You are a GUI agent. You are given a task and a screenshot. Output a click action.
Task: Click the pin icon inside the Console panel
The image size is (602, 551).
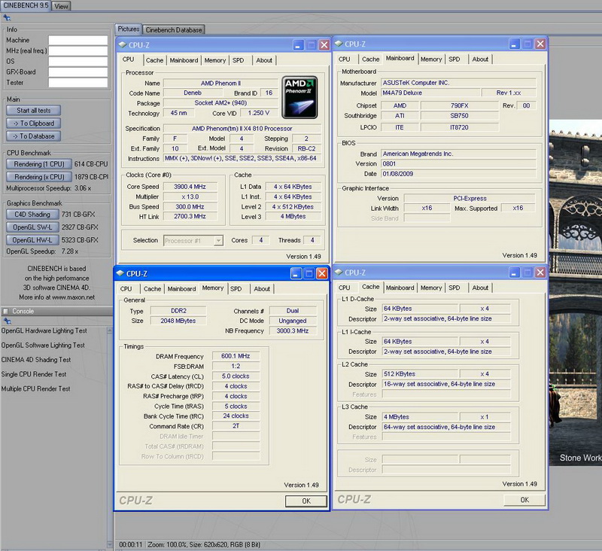click(x=8, y=321)
